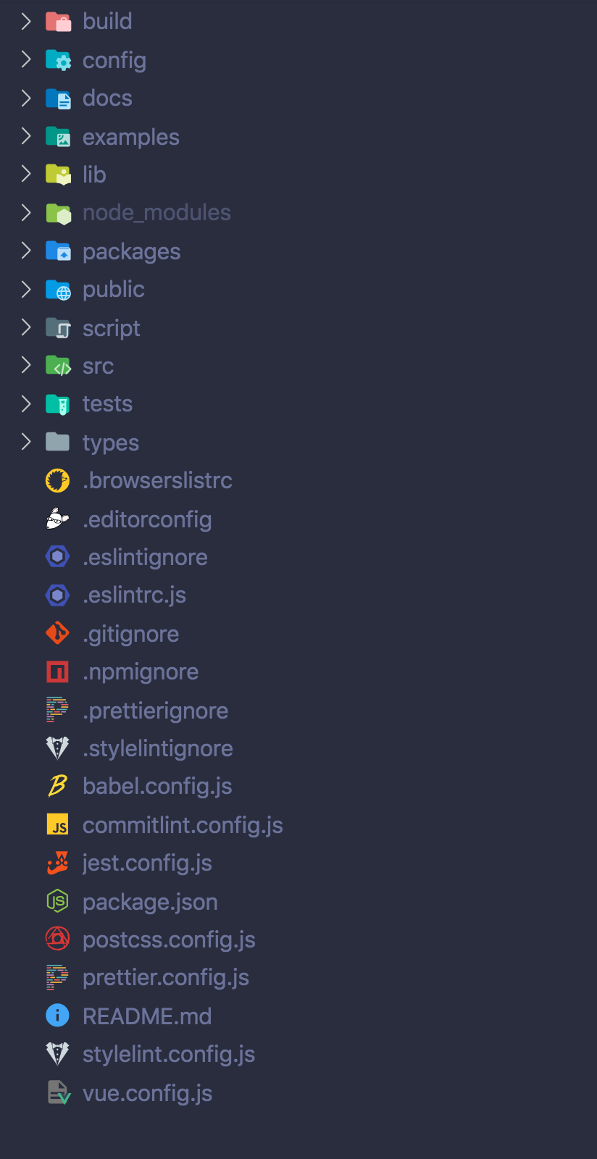Viewport: 597px width, 1159px height.
Task: Click the Node.js icon next to package.json
Action: pyautogui.click(x=57, y=901)
